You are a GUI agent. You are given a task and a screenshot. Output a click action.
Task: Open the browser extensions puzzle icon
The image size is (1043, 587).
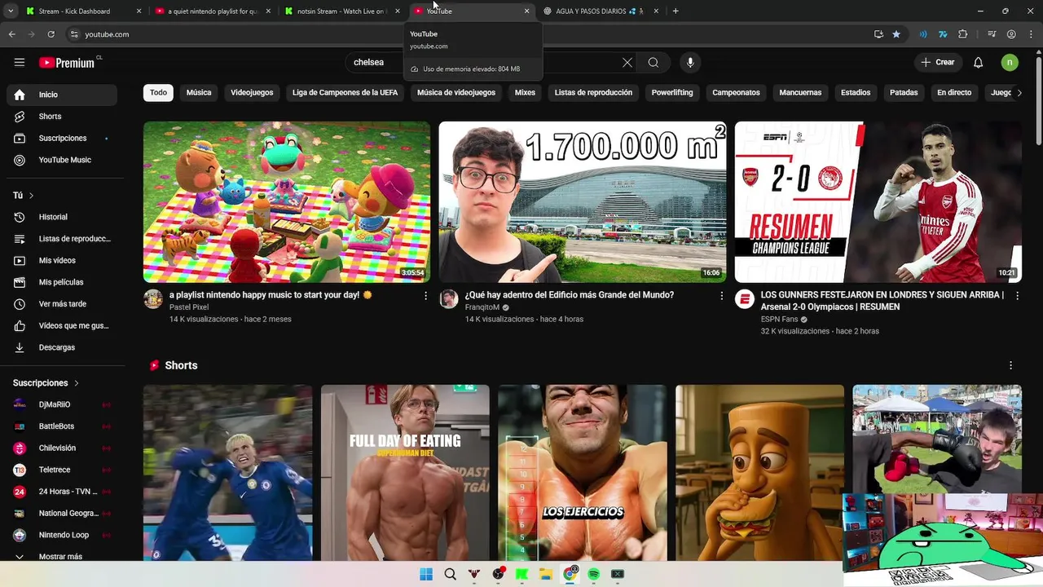(x=963, y=34)
